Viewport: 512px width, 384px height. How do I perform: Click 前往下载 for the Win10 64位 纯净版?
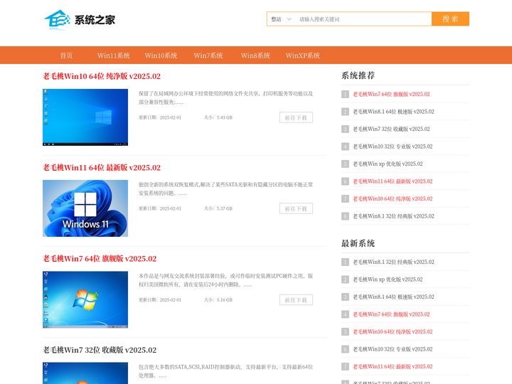coord(296,117)
